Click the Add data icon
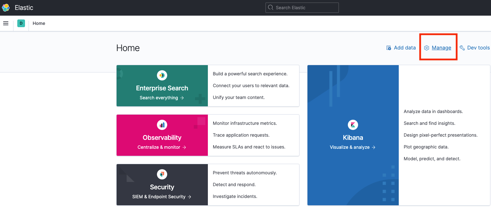 (x=389, y=48)
